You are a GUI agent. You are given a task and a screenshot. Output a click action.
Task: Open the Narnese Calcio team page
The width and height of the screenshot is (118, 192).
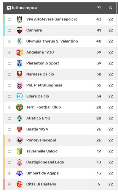point(40,74)
